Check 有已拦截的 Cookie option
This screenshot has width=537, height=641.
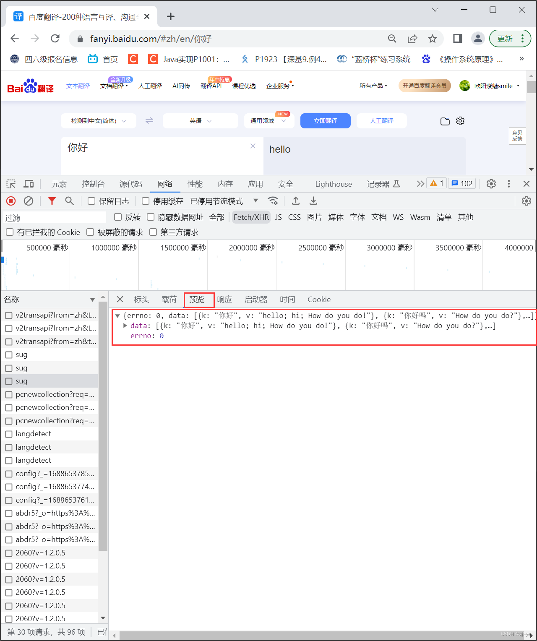pyautogui.click(x=10, y=232)
